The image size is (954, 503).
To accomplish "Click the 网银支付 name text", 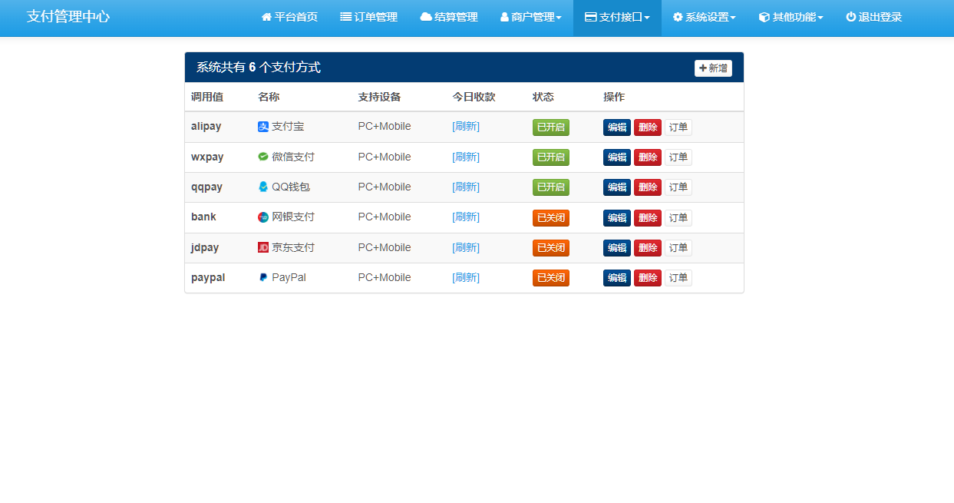I will tap(293, 217).
